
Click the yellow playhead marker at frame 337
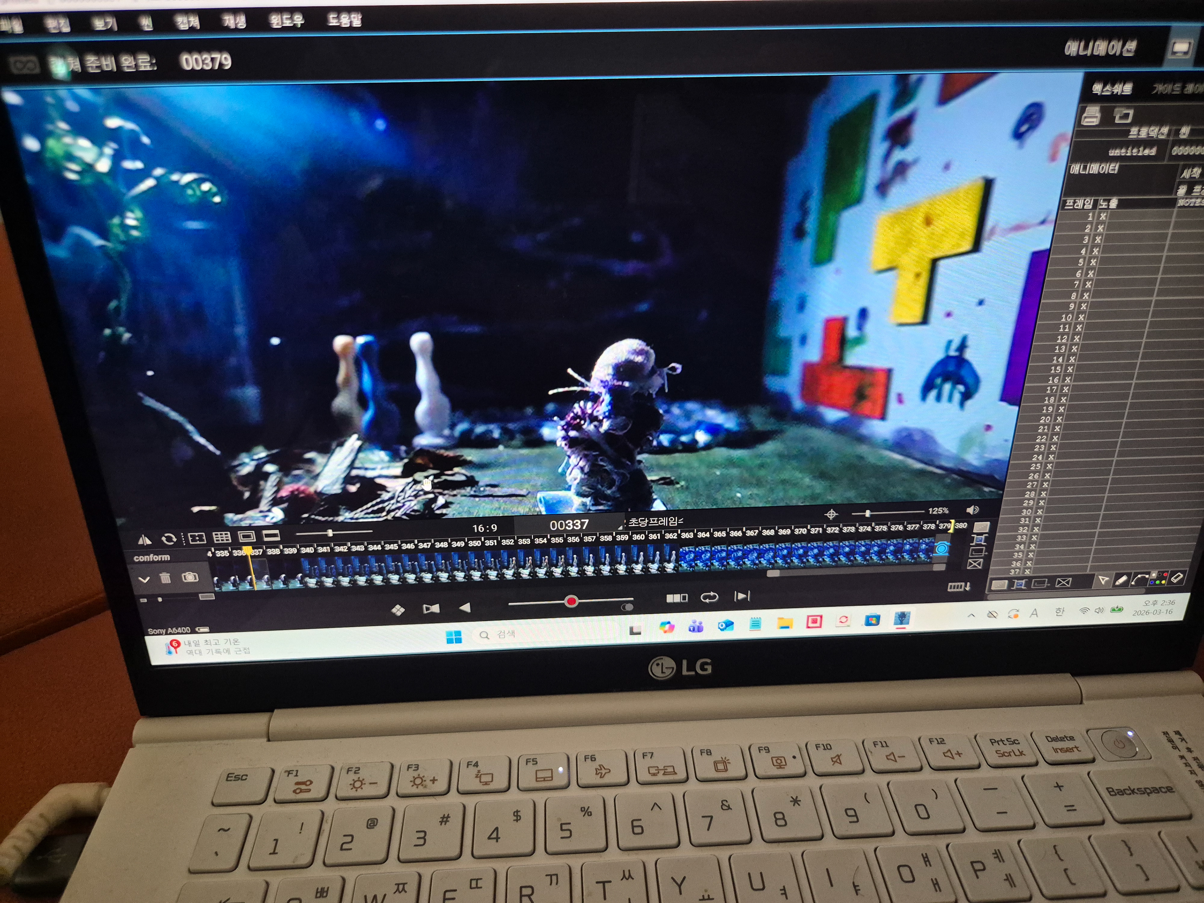click(248, 551)
